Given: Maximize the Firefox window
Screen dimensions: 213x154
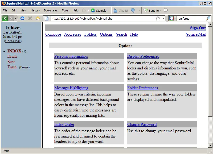Looking at the screenshot, I should 205,3.
